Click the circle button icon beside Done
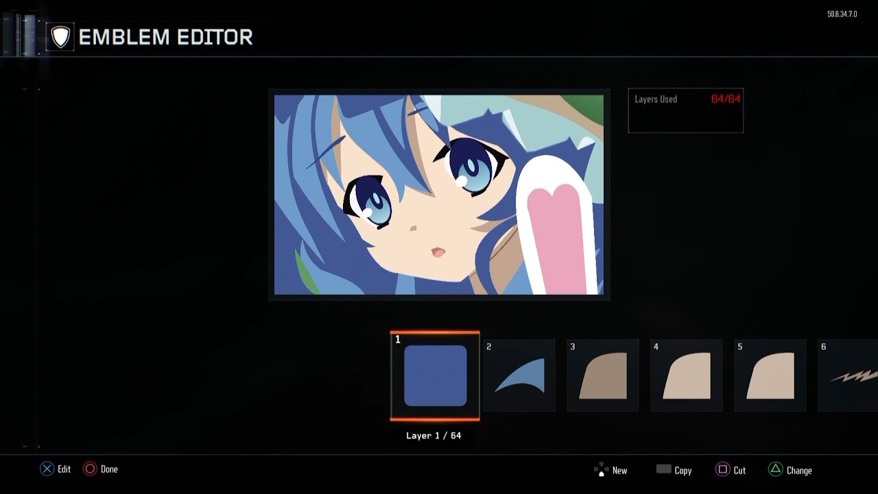 click(90, 469)
